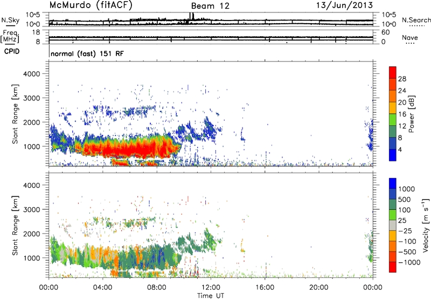Click the dotted line sample under Nave

coord(410,43)
